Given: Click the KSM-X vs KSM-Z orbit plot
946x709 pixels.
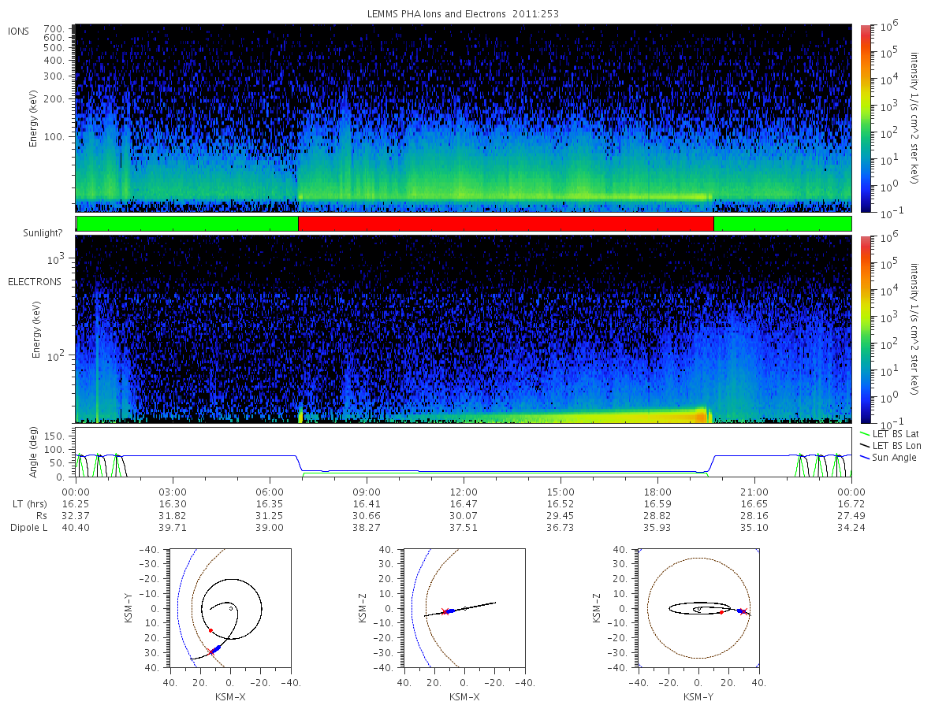Looking at the screenshot, I should pyautogui.click(x=464, y=608).
